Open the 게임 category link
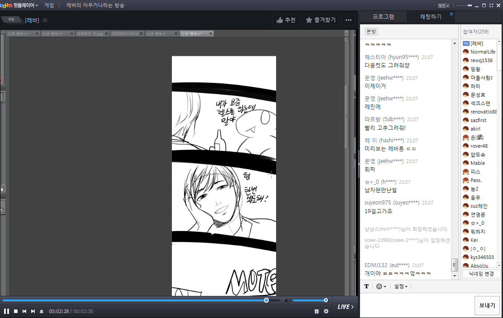This screenshot has width=503, height=318. (x=49, y=5)
